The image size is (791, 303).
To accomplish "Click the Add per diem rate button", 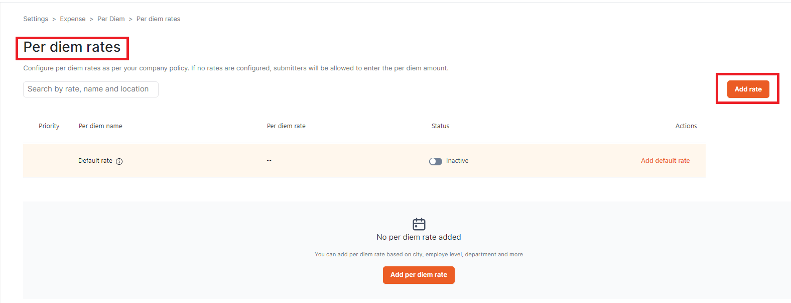I will point(419,275).
